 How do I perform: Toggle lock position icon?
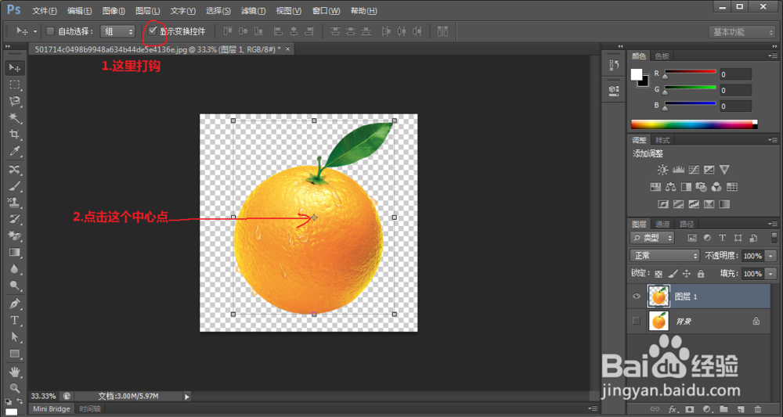687,273
